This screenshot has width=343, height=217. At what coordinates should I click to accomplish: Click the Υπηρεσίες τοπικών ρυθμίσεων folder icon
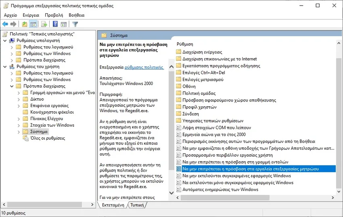[179, 121]
